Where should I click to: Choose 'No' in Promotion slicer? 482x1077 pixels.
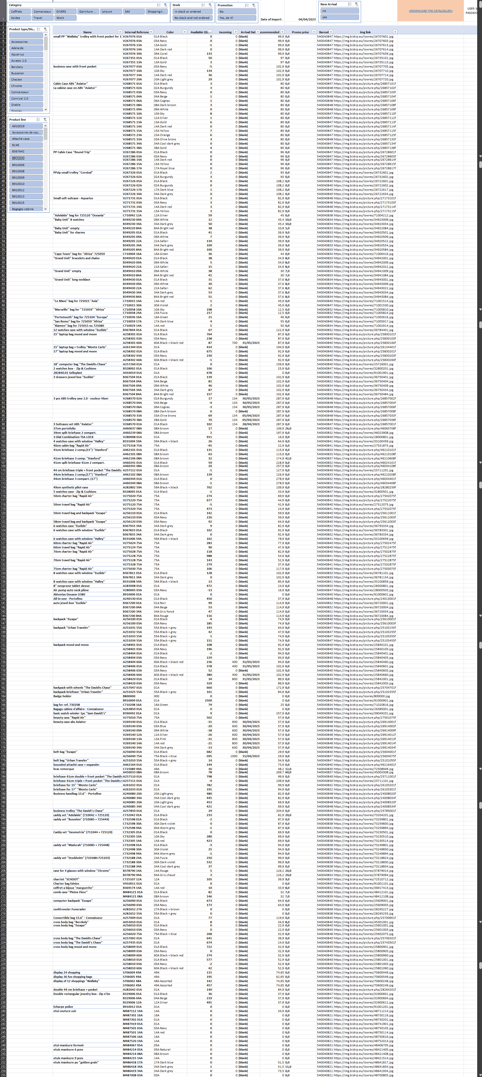237,12
